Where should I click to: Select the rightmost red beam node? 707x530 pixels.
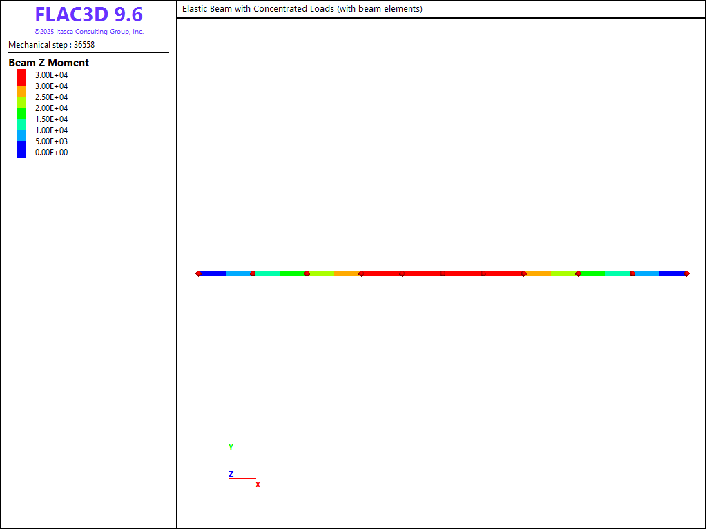tap(686, 274)
